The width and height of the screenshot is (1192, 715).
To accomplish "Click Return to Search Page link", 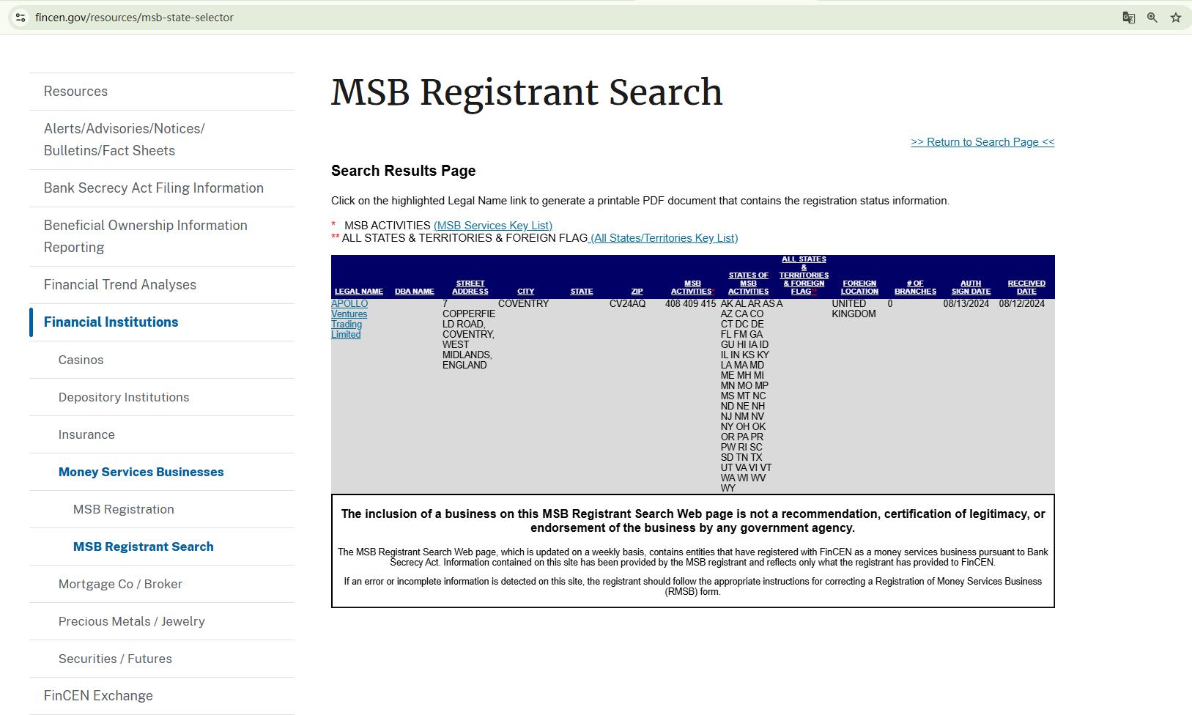I will coord(982,142).
